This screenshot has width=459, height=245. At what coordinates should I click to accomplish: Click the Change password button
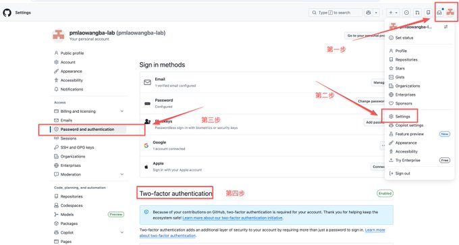(371, 101)
